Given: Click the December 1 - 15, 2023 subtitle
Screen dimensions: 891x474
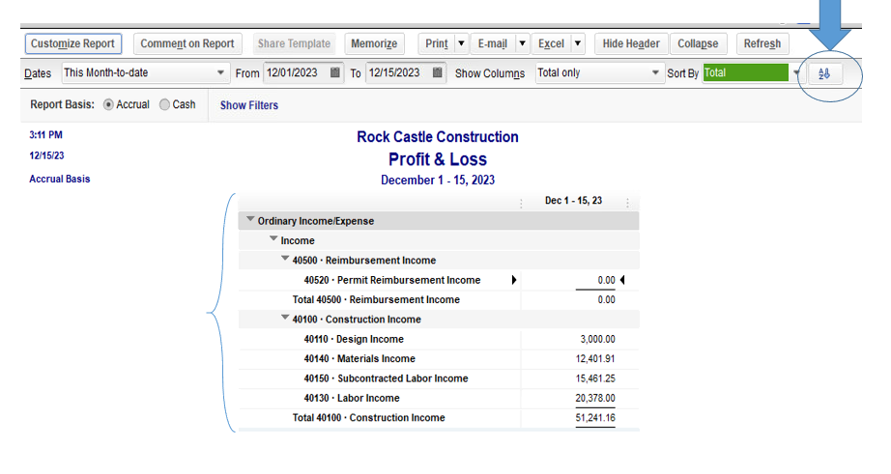Looking at the screenshot, I should (438, 180).
